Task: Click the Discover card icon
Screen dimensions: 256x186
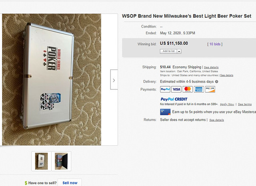Action: coord(210,89)
